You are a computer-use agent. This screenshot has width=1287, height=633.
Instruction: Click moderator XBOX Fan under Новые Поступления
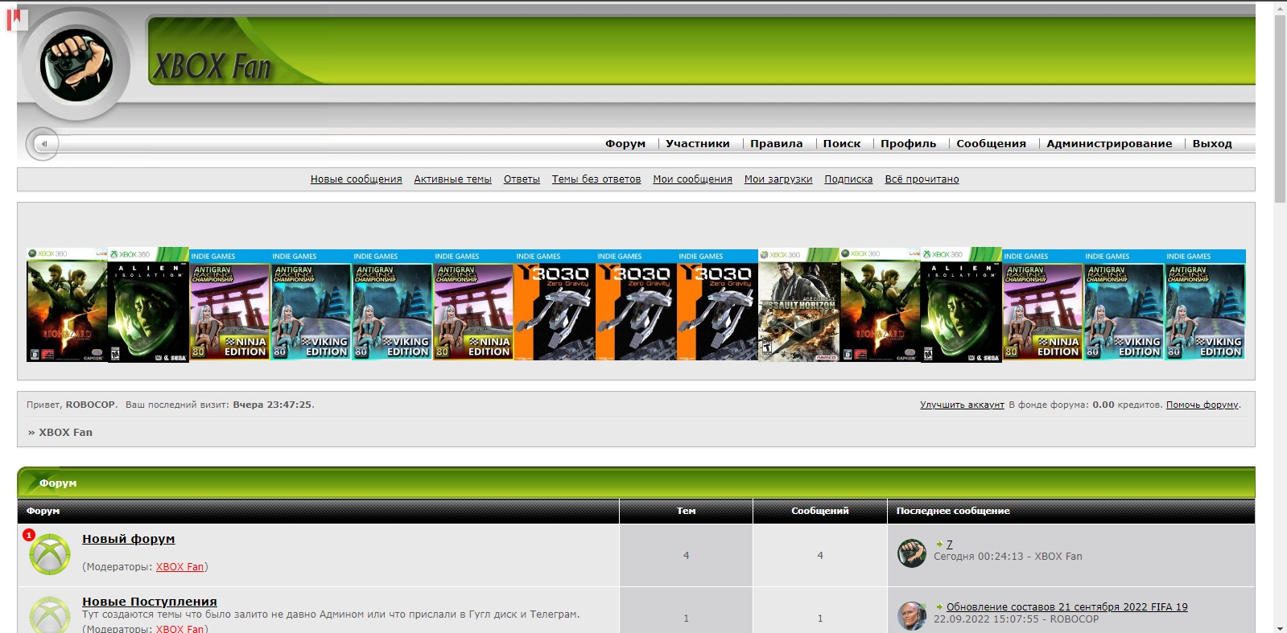(x=180, y=629)
